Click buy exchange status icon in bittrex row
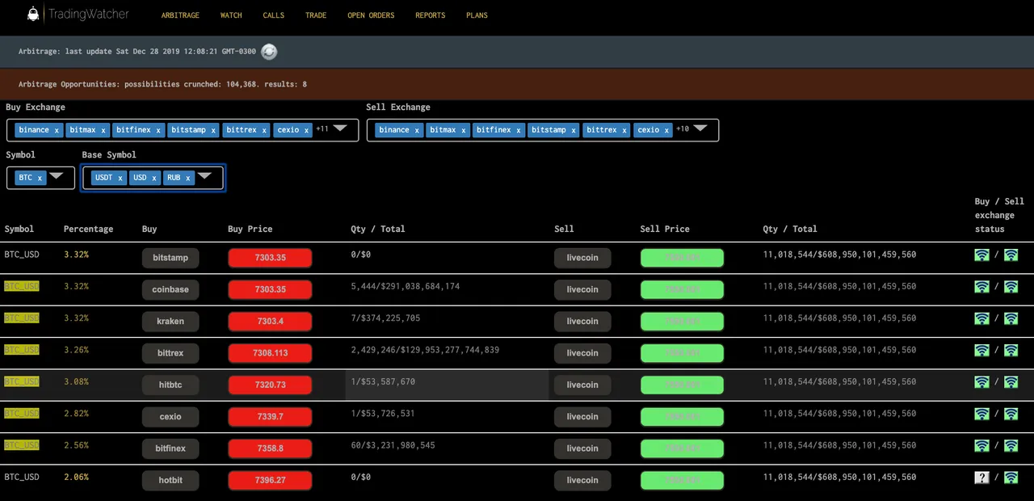The image size is (1034, 501). coord(981,351)
